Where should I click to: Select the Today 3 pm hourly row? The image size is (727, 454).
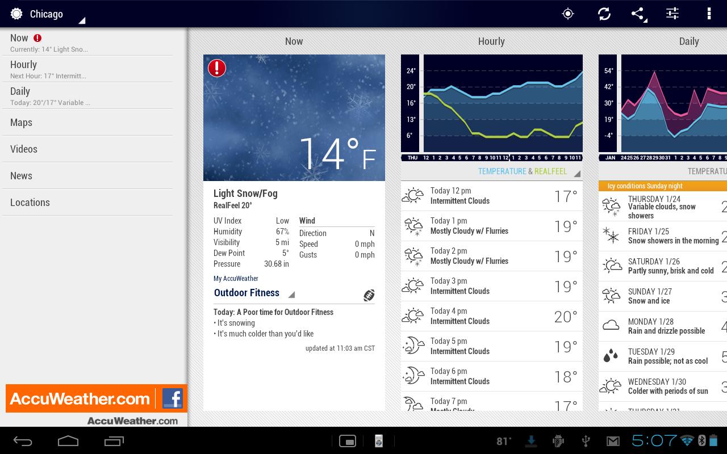pos(491,285)
